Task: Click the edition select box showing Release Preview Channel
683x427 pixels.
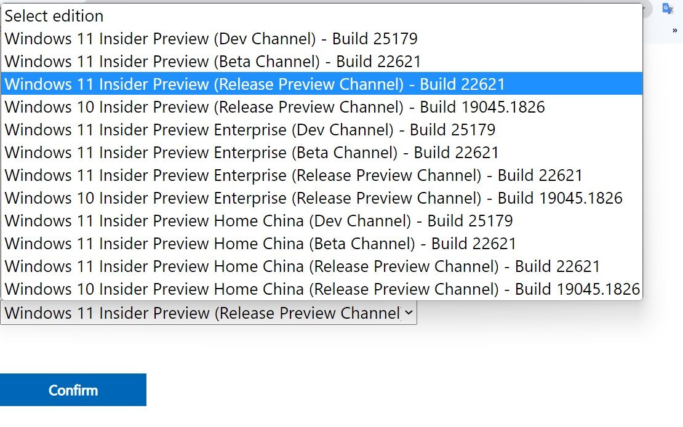Action: (202, 313)
